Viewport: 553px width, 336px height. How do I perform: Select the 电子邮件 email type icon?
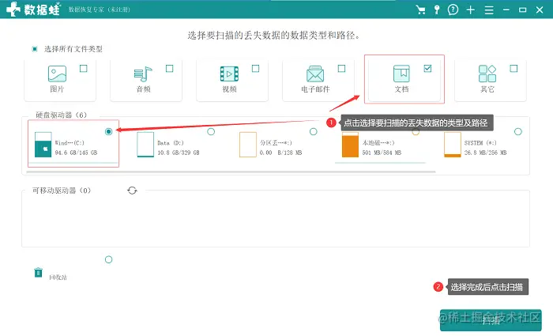tap(315, 74)
